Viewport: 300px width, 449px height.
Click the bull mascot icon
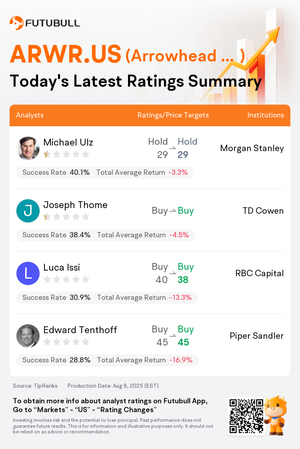coord(276,415)
